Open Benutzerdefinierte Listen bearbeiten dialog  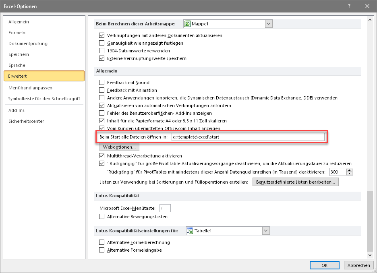click(x=295, y=182)
